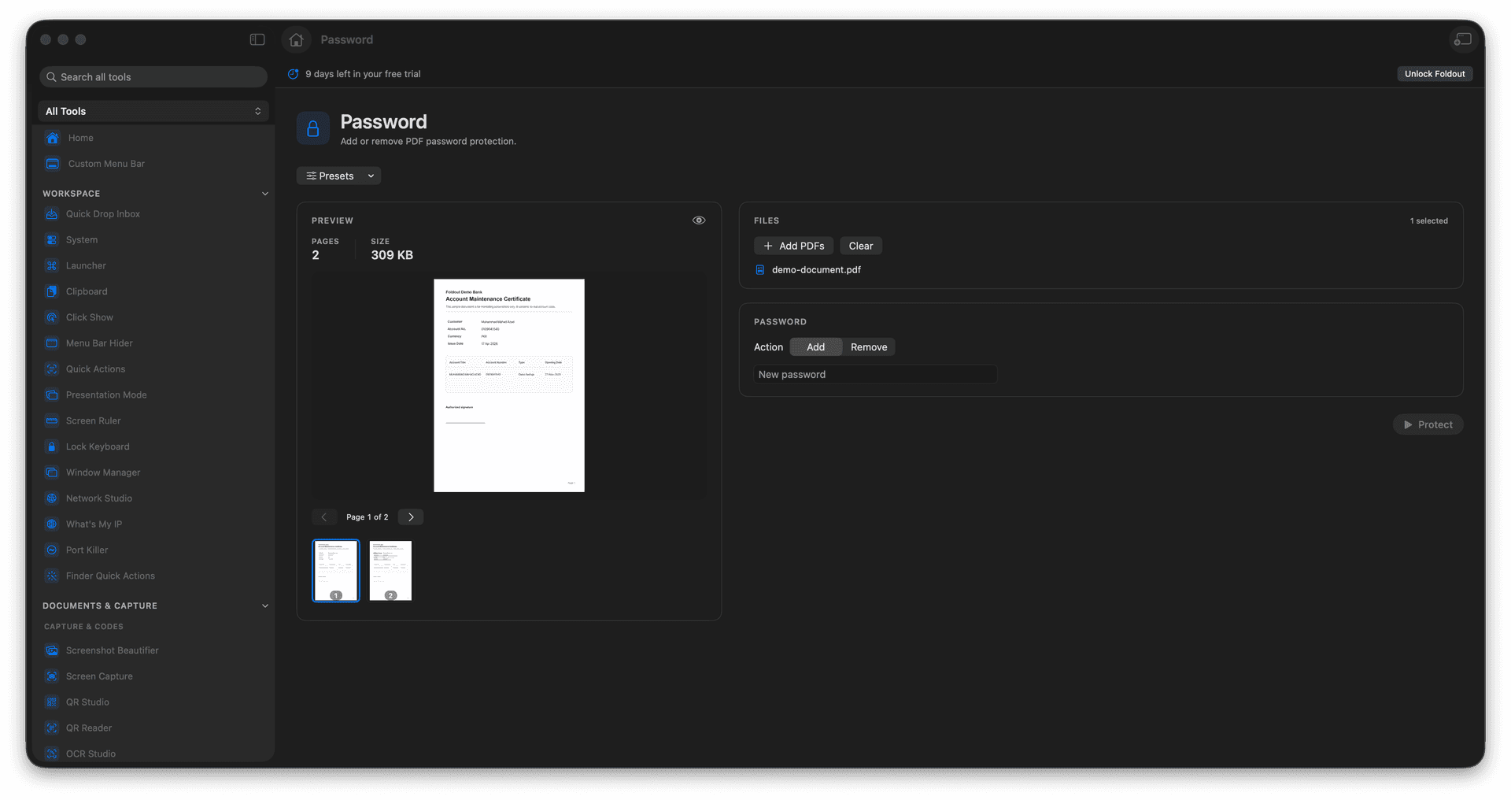Open the Window Manager icon

[x=52, y=472]
